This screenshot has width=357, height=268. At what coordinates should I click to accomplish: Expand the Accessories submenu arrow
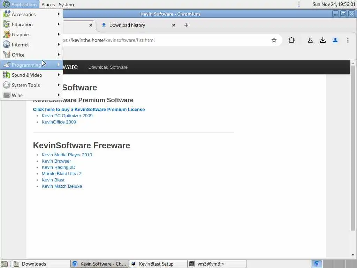point(59,14)
